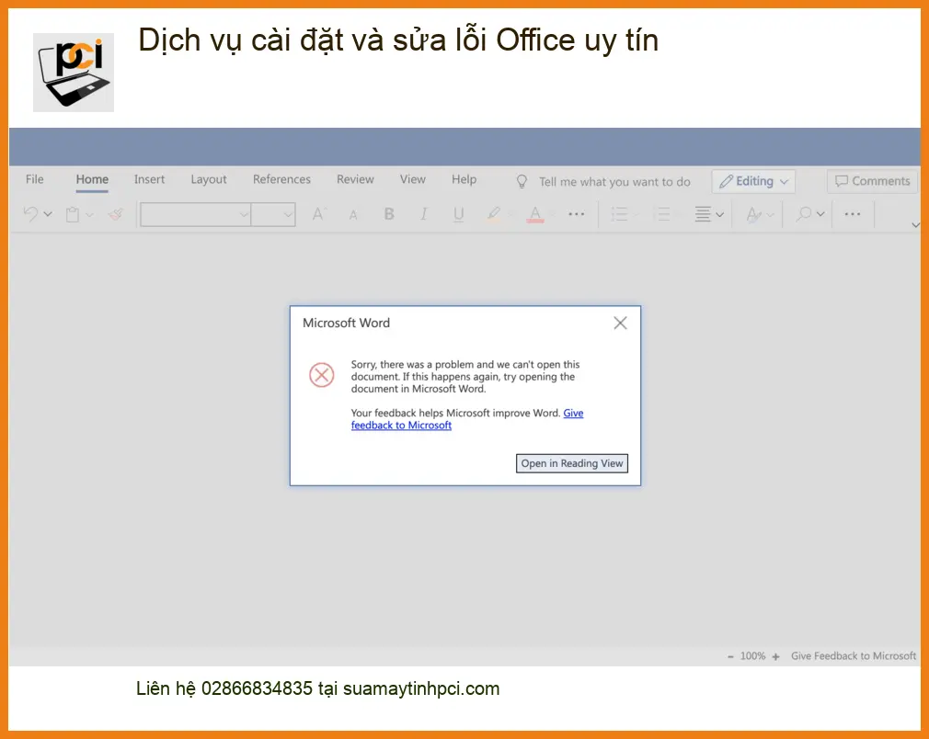Image resolution: width=929 pixels, height=739 pixels.
Task: Click the paragraph alignment icon
Action: (x=703, y=214)
